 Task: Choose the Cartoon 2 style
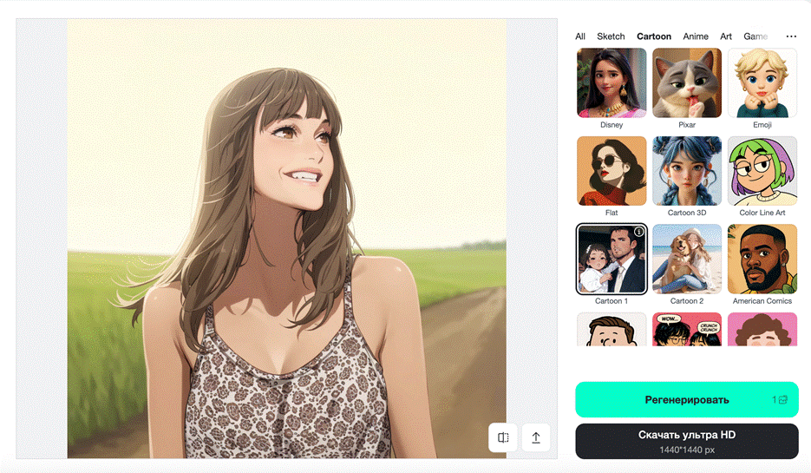pyautogui.click(x=687, y=259)
